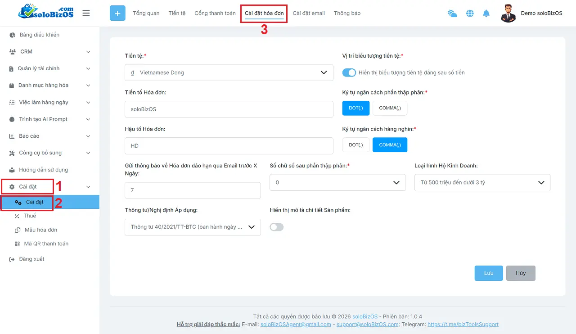Click the Hủy cancel button
The width and height of the screenshot is (576, 334).
pyautogui.click(x=521, y=273)
